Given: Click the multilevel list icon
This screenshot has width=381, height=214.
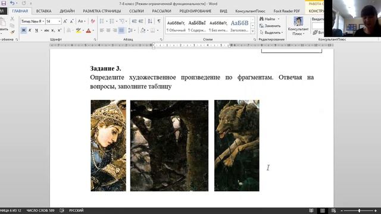Looking at the screenshot, I should tap(122, 21).
